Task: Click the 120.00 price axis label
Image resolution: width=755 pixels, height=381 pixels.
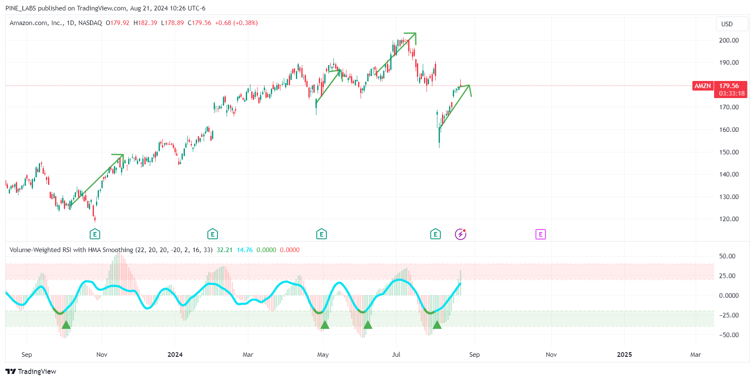Action: coord(729,219)
